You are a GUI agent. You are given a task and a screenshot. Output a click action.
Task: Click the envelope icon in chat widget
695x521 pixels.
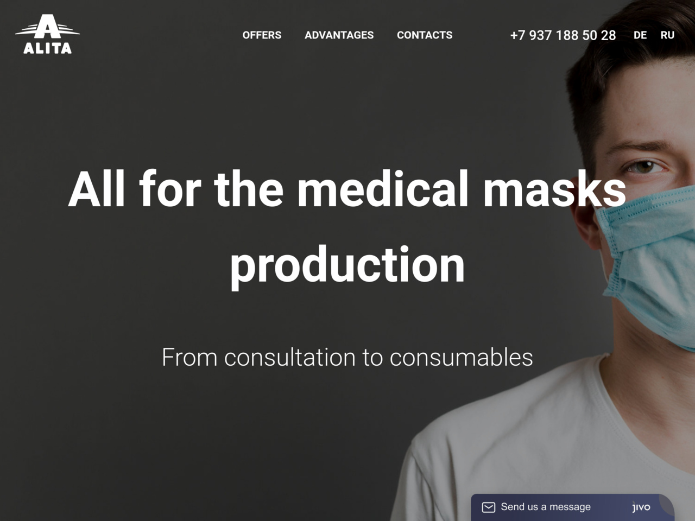(x=489, y=507)
